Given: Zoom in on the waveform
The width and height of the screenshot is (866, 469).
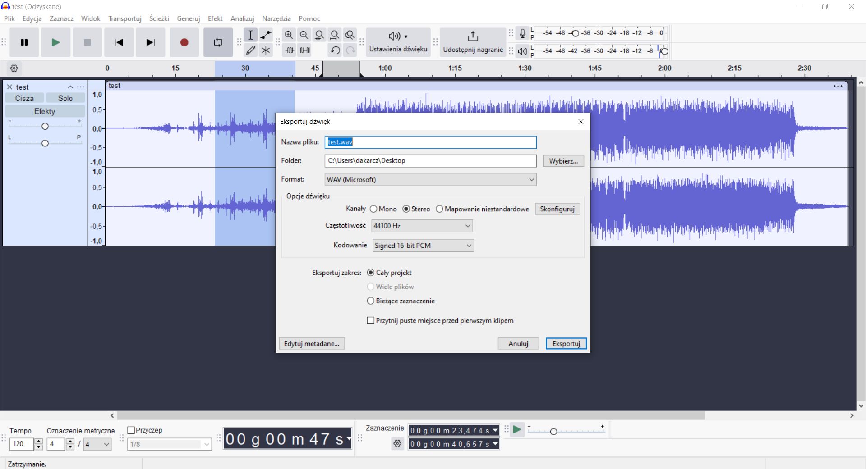Looking at the screenshot, I should pyautogui.click(x=289, y=35).
